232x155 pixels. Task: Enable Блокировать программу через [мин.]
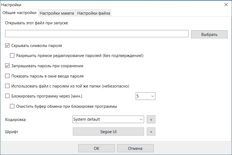(7, 96)
